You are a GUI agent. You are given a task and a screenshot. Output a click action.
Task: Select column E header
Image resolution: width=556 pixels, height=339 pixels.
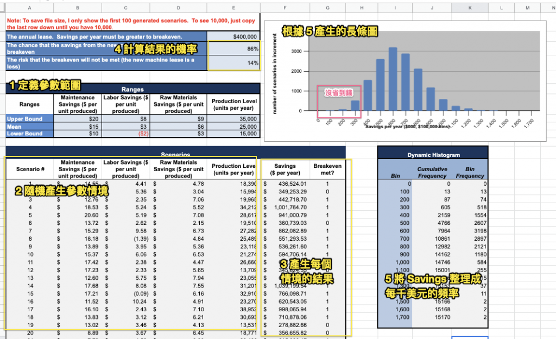coord(233,8)
